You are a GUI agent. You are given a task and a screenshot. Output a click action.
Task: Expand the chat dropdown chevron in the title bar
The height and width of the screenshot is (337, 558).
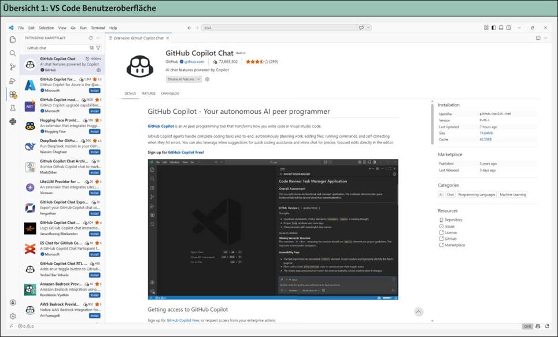[x=368, y=28]
